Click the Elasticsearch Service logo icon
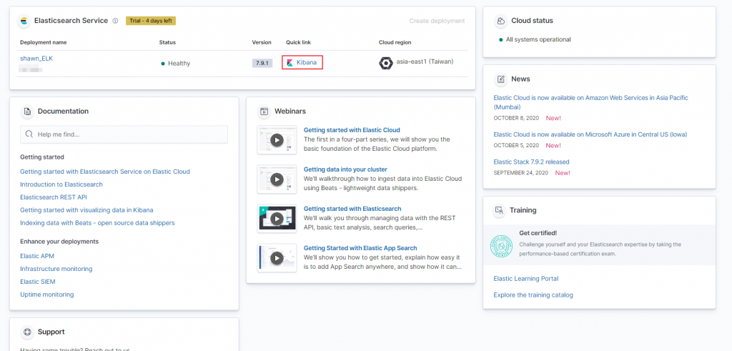Image resolution: width=732 pixels, height=351 pixels. click(24, 21)
